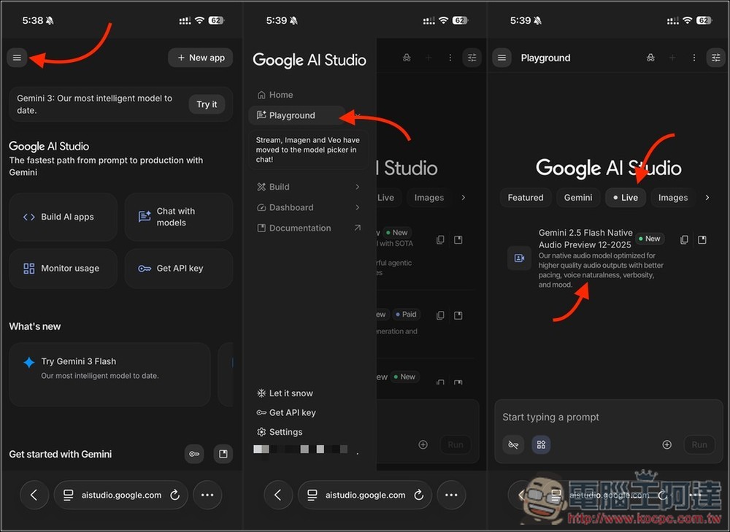
Task: Toggle 'Let it snow' effect
Action: 291,393
